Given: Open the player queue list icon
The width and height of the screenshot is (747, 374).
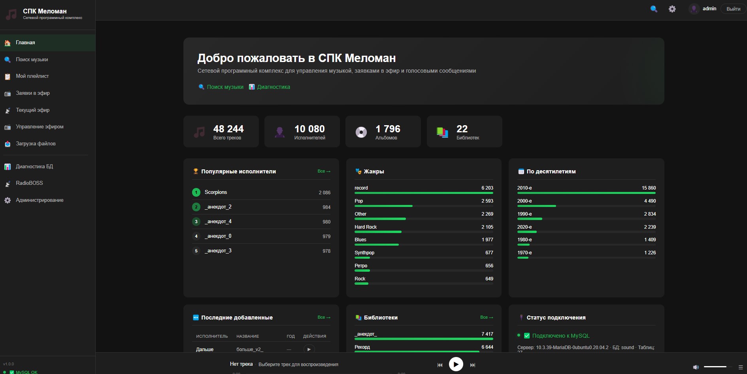Looking at the screenshot, I should 741,367.
